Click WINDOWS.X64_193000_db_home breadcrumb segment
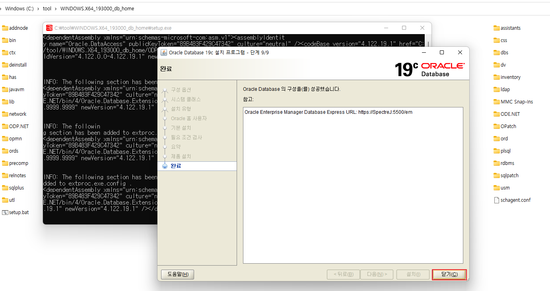The width and height of the screenshot is (550, 291). 97,8
